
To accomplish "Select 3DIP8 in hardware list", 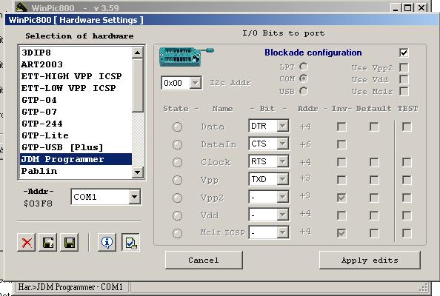I will click(76, 53).
